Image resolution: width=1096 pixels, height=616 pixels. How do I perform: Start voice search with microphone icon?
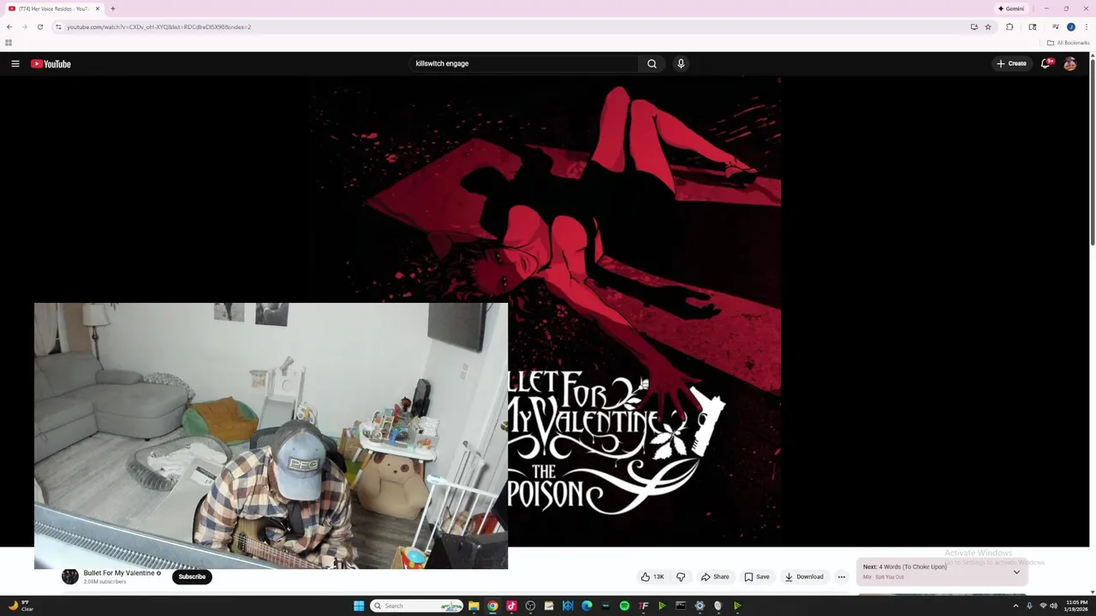click(681, 63)
